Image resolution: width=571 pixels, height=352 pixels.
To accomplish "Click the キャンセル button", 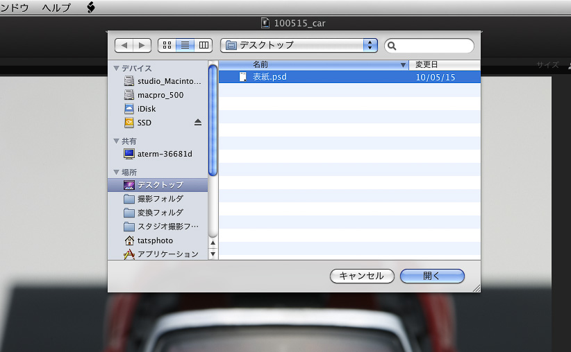I will 361,276.
